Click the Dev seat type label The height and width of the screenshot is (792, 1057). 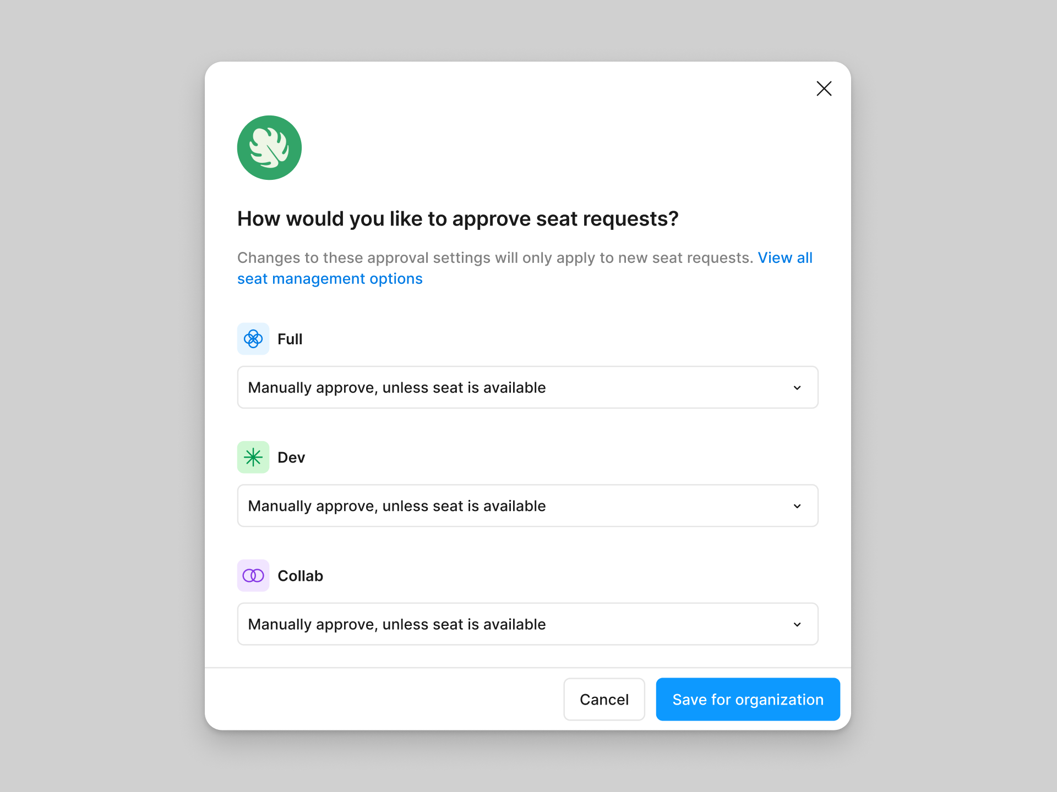click(291, 457)
